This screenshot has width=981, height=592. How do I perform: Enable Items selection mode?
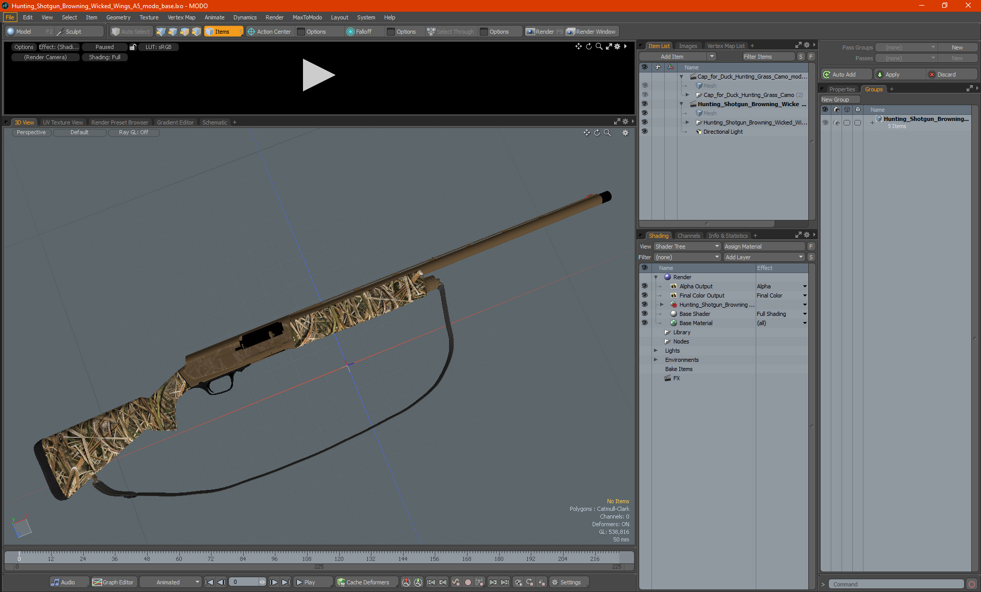tap(223, 32)
